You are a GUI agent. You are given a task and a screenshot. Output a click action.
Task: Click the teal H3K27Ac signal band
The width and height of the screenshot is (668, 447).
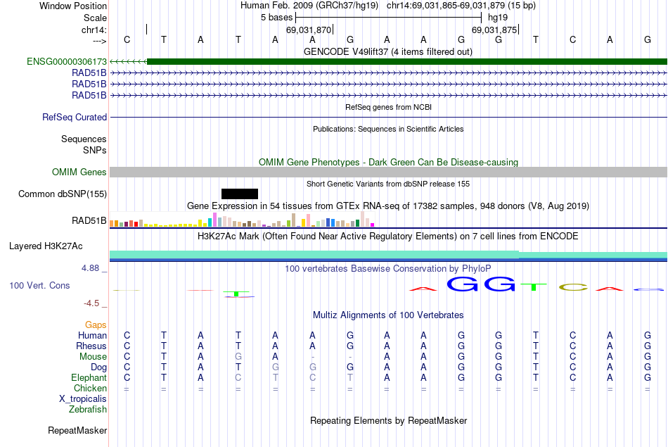point(388,255)
